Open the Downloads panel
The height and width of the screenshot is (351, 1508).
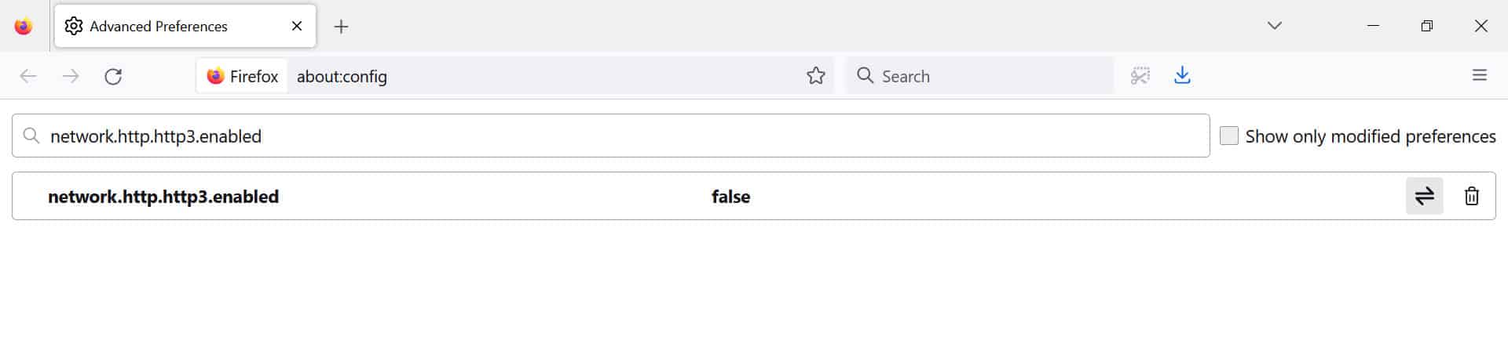tap(1182, 76)
